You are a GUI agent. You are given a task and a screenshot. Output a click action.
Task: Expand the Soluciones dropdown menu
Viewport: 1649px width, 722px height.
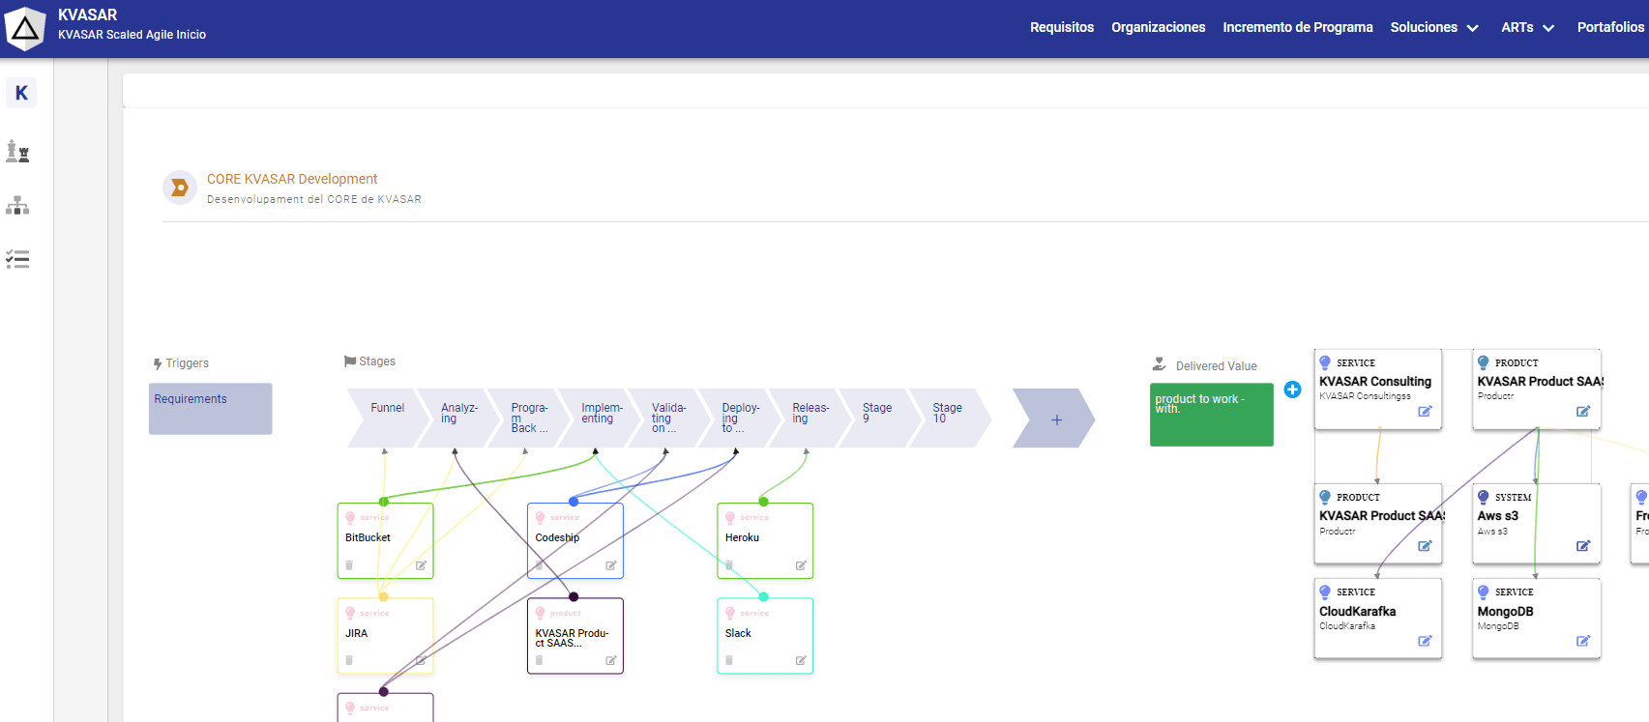coord(1434,27)
